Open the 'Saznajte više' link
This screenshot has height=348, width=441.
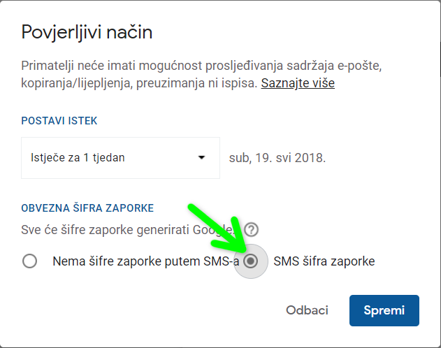coord(298,83)
